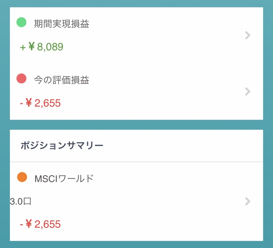This screenshot has height=248, width=273.
Task: Tap the yen symbol in the MSCIワールド amount
Action: point(29,224)
